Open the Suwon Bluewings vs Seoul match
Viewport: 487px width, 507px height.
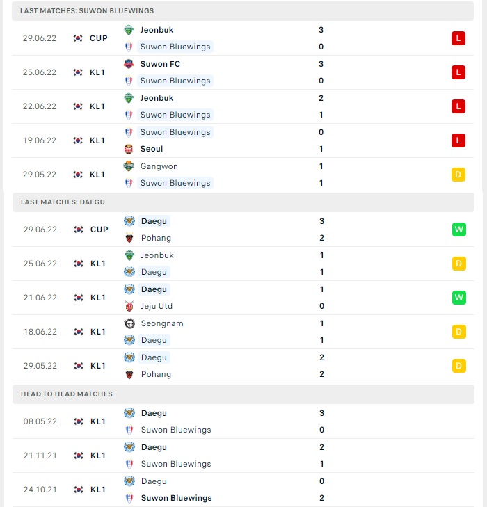(243, 140)
